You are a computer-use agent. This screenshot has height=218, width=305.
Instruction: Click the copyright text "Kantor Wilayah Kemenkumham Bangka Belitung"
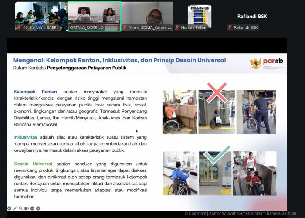point(253,213)
